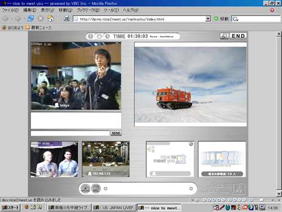Click right circle marker in file strip
This screenshot has height=212, width=282.
191,188
